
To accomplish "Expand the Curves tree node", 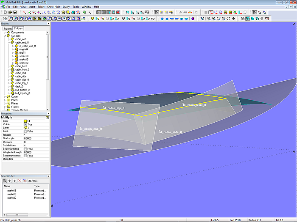I will coord(5,97).
